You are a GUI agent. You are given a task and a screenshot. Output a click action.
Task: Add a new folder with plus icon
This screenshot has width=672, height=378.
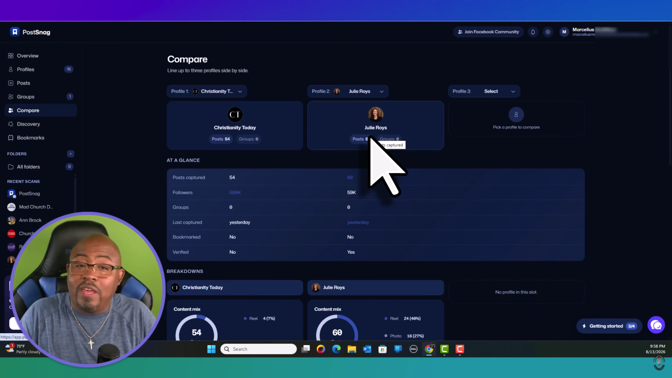(x=70, y=154)
